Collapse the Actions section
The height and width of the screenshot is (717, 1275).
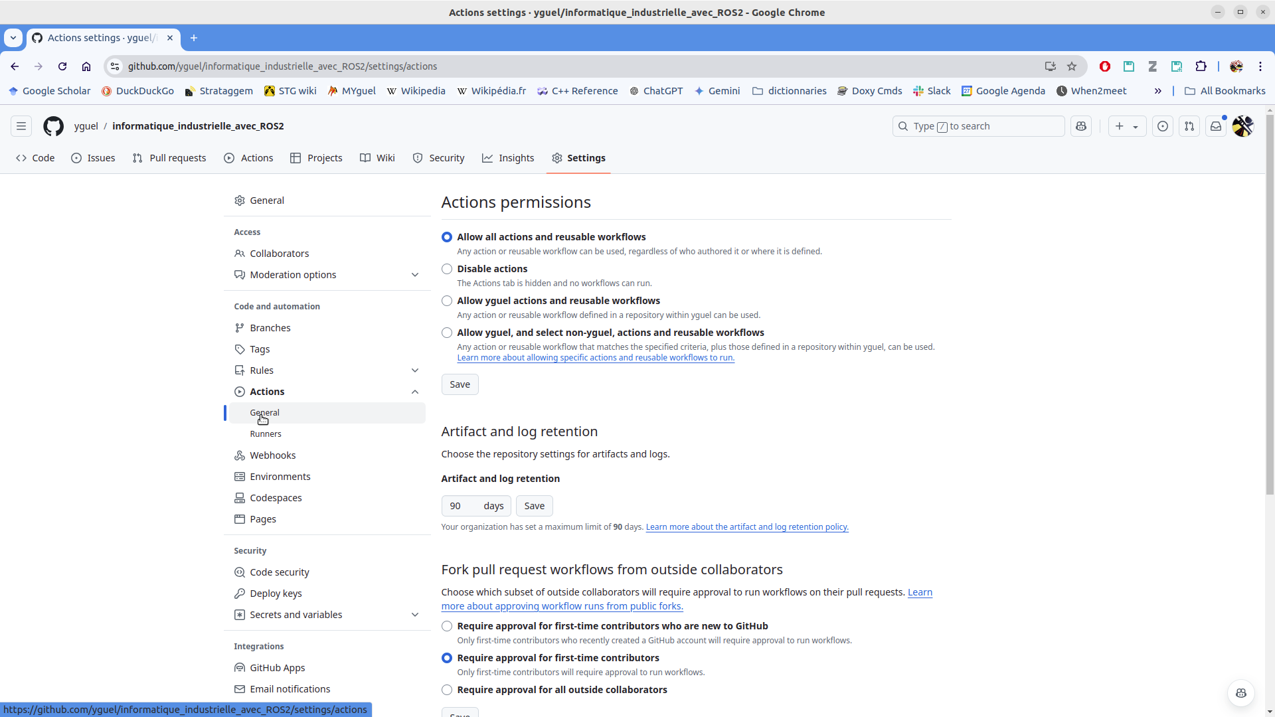click(414, 392)
